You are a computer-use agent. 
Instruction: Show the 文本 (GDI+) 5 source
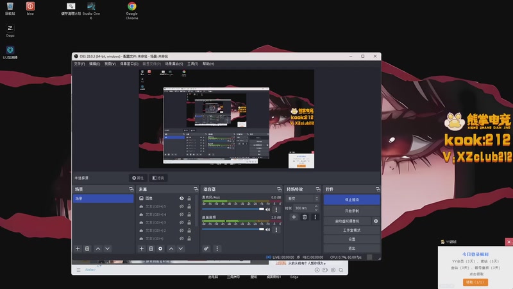click(181, 206)
